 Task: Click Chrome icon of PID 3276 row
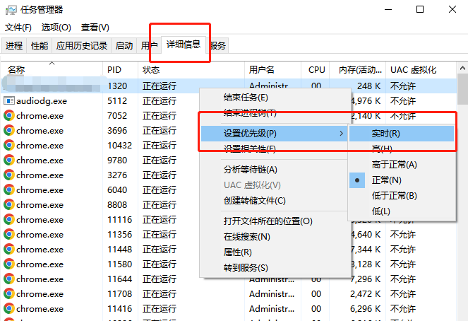click(9, 175)
